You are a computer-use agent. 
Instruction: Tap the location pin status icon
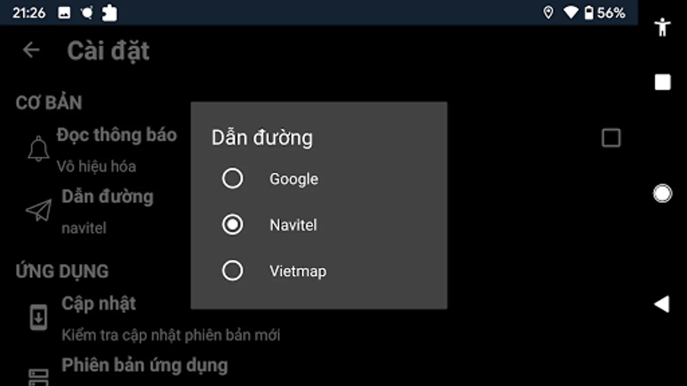pyautogui.click(x=548, y=13)
